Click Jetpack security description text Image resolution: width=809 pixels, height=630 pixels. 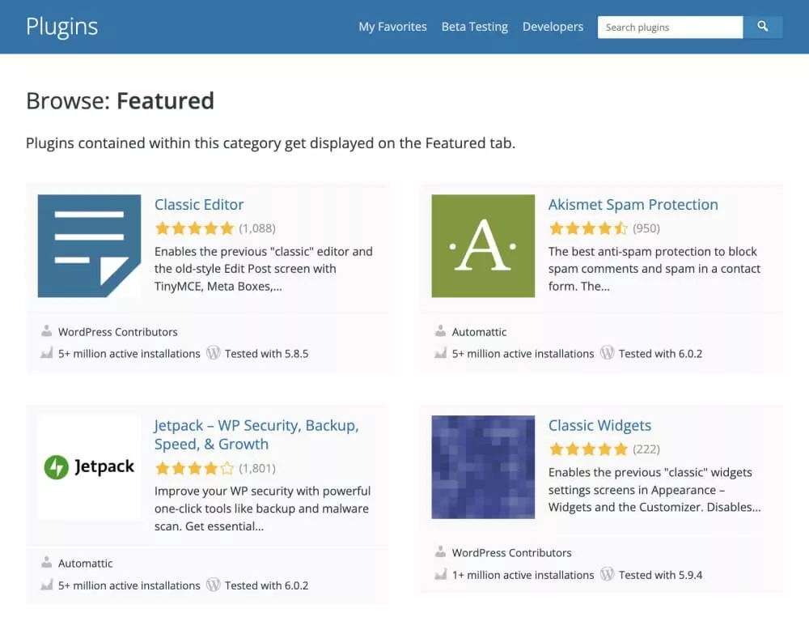[262, 509]
